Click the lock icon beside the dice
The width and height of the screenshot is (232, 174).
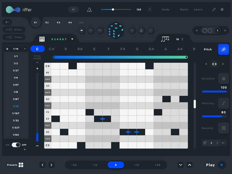(x=141, y=30)
